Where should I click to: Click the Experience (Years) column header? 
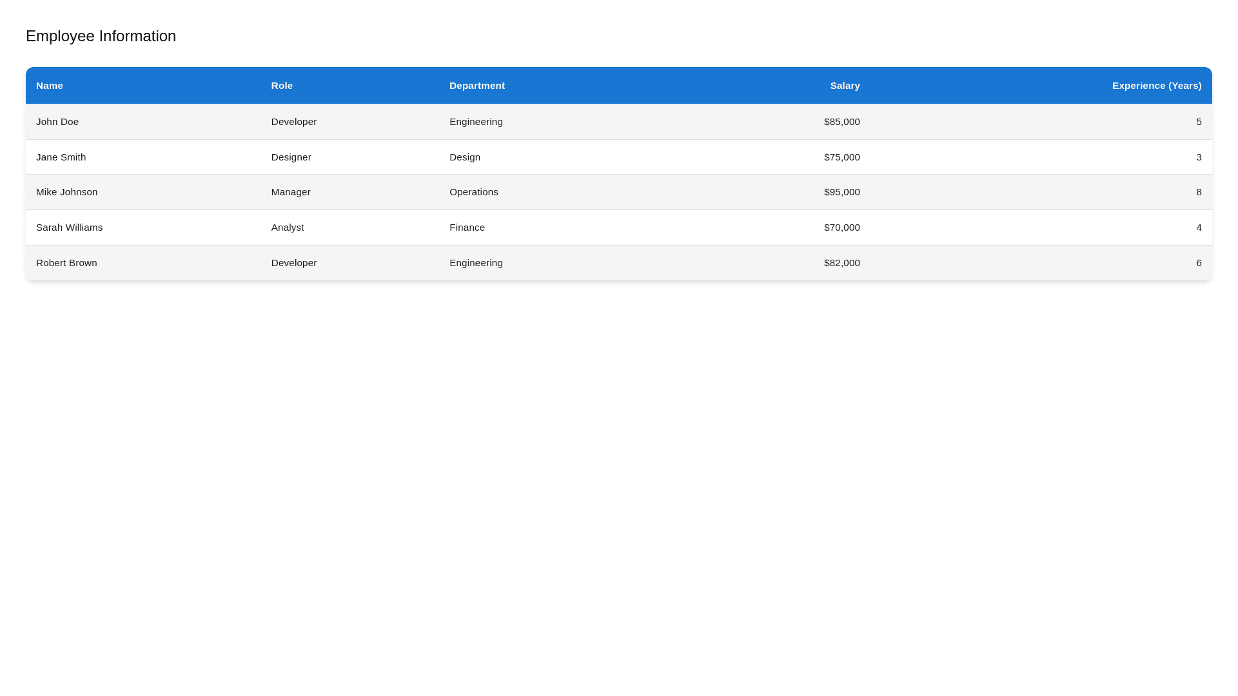tap(1156, 86)
